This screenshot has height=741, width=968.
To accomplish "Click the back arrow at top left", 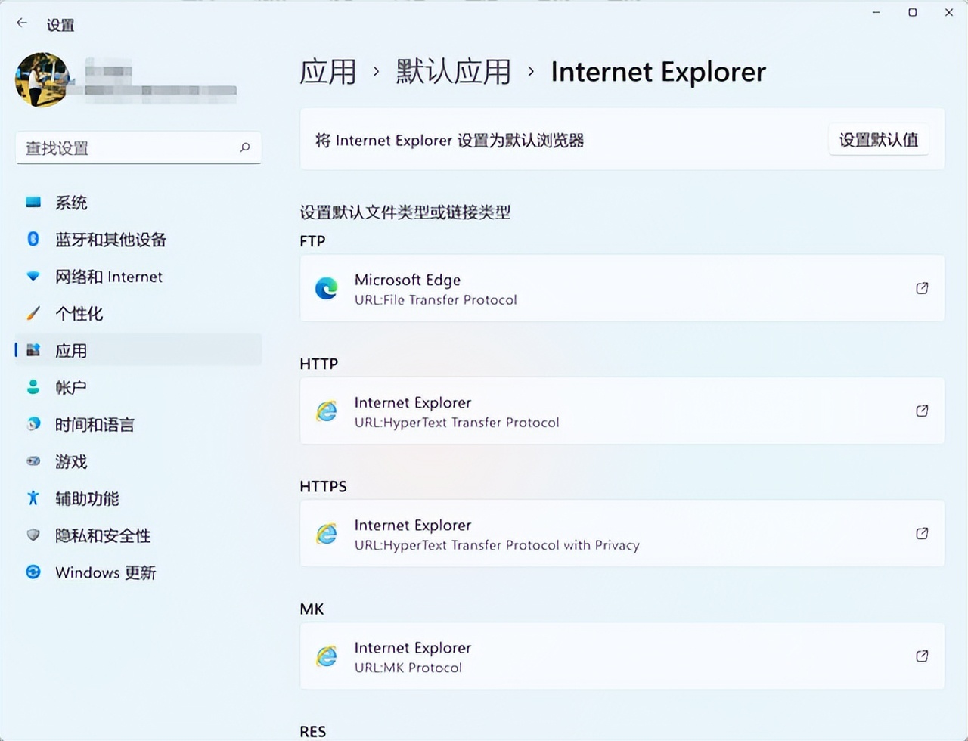I will point(21,23).
